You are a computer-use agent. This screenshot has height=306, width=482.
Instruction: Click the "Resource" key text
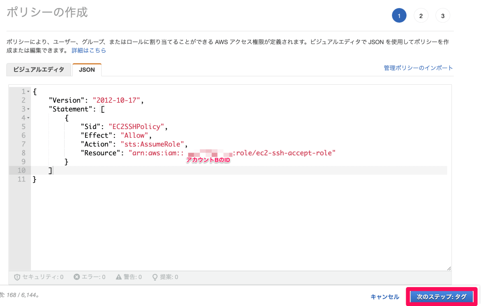tap(100, 153)
